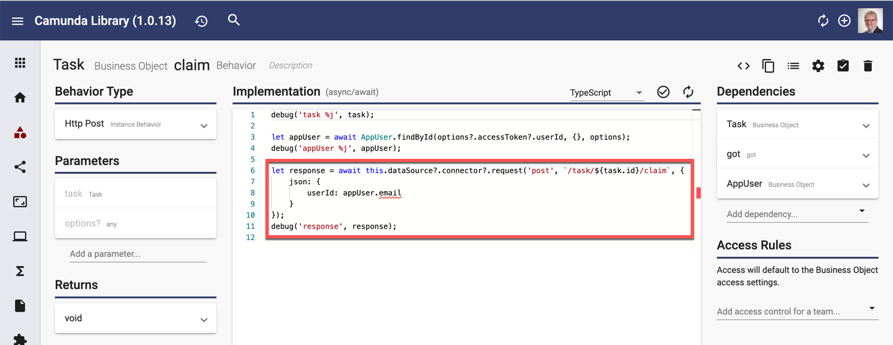Open the user profile avatar
The width and height of the screenshot is (893, 345).
[x=870, y=20]
